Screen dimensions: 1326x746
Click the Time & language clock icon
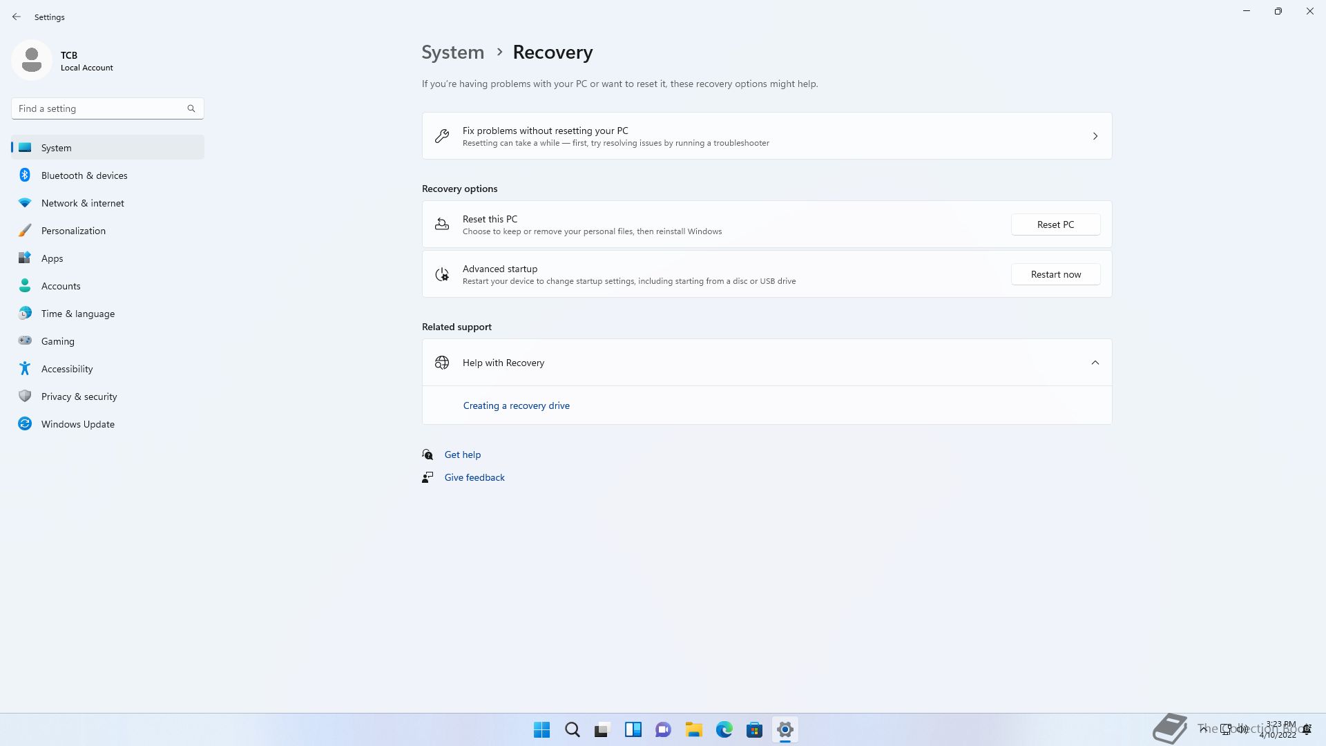[25, 314]
